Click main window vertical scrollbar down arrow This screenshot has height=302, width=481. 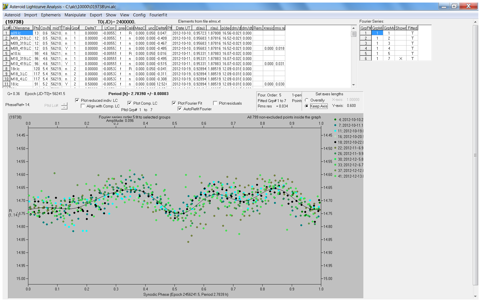(475, 296)
